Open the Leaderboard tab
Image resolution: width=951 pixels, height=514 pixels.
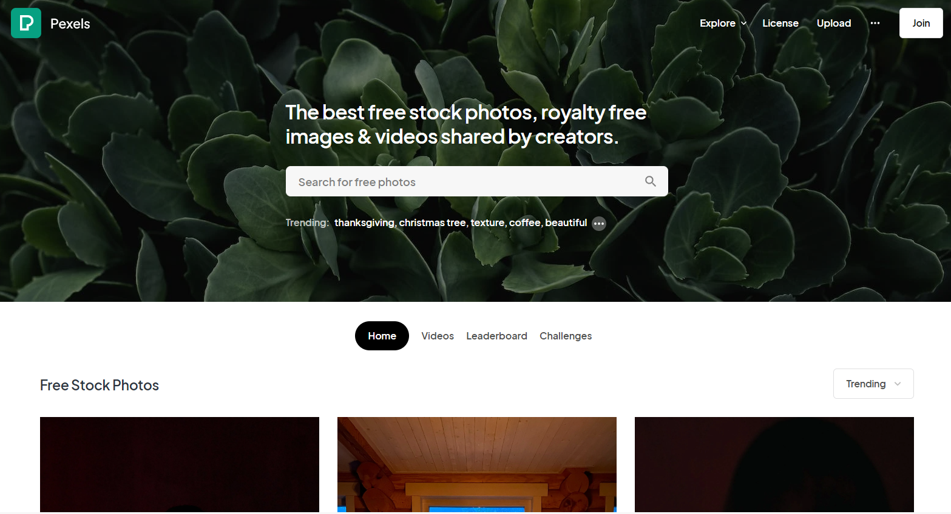click(x=496, y=336)
